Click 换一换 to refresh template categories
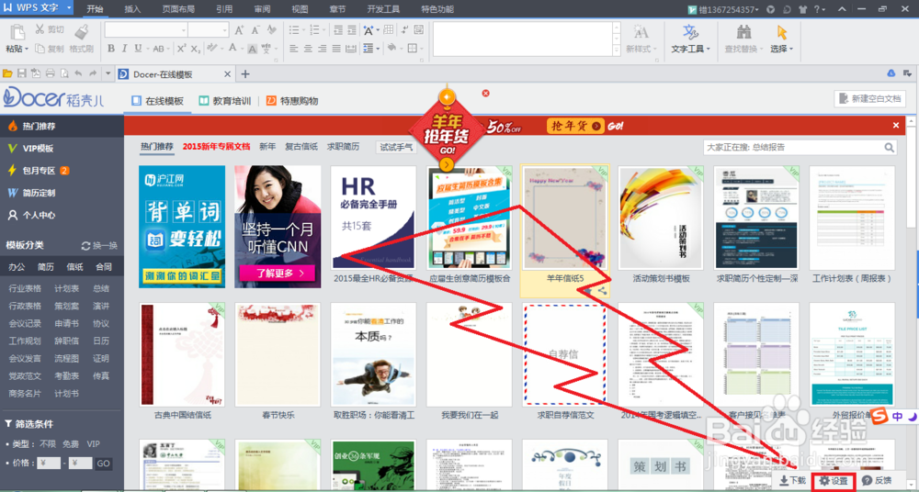919x492 pixels. (99, 245)
